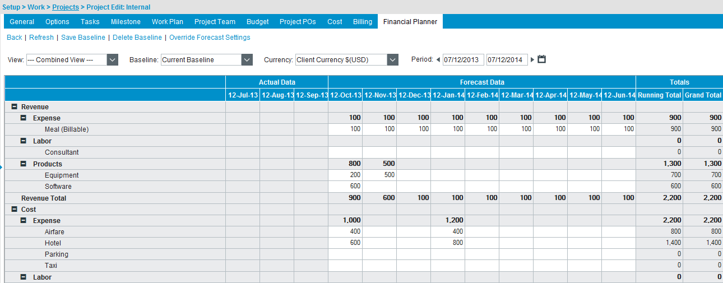Collapse the Labor group under Revenue
This screenshot has height=283, width=723.
[24, 141]
